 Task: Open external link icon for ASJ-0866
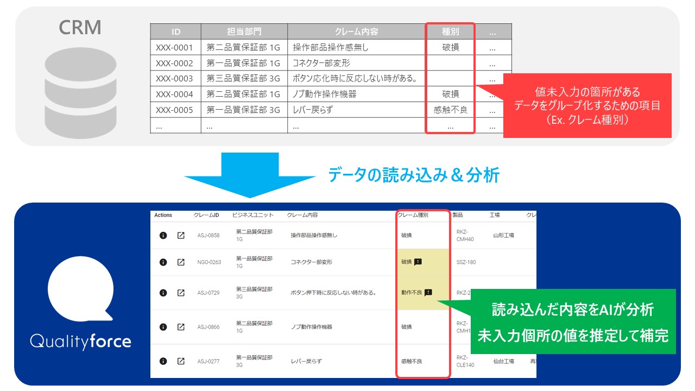[181, 327]
